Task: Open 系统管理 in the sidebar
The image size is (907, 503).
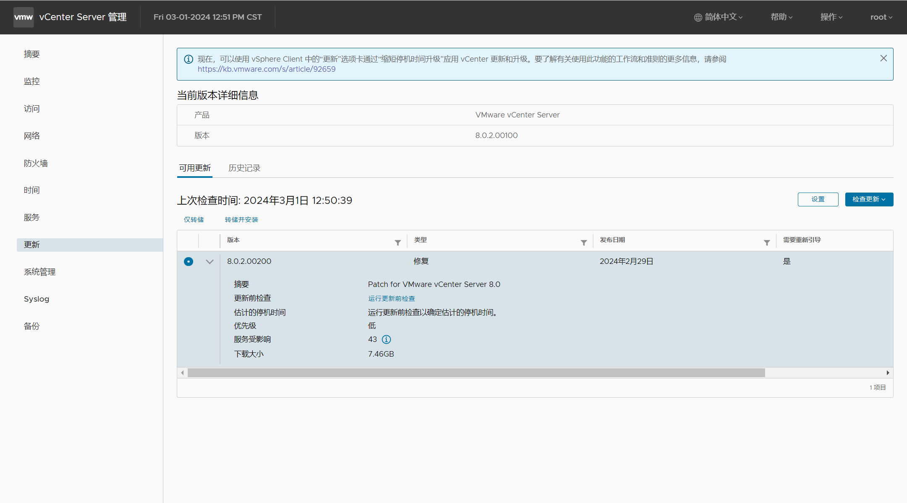Action: tap(40, 272)
